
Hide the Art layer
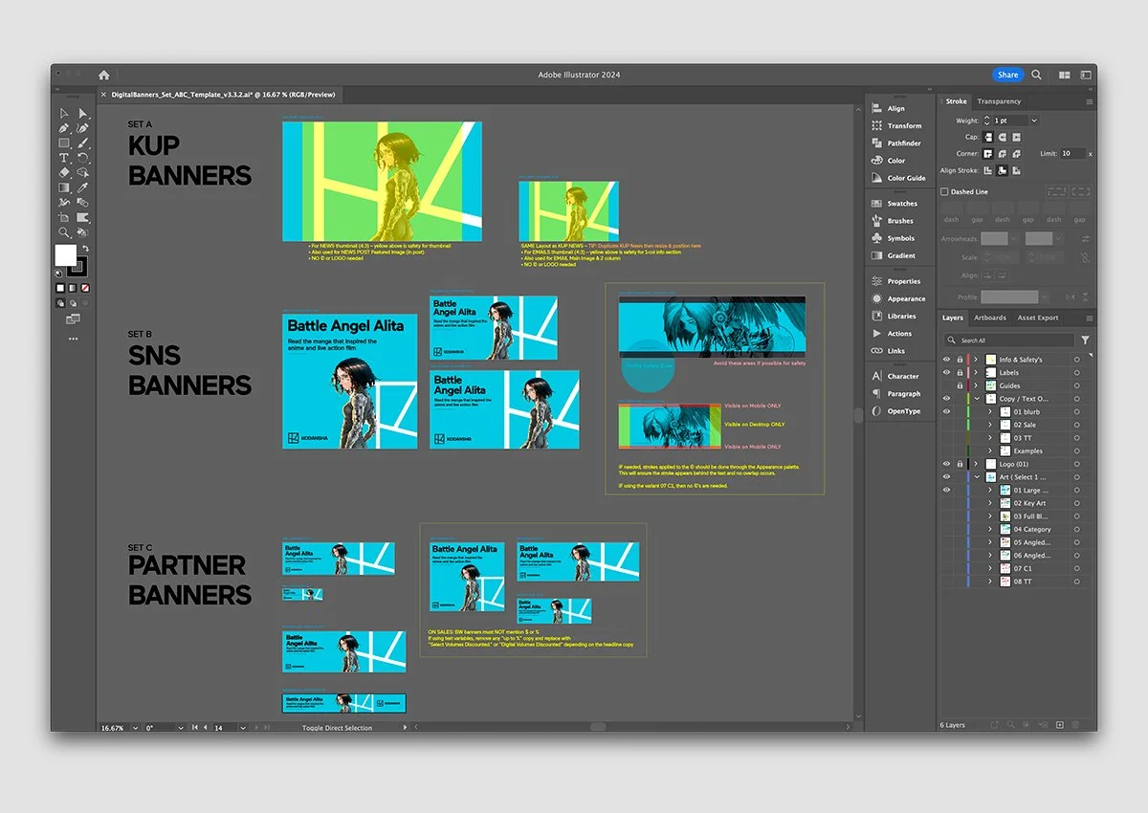[947, 476]
